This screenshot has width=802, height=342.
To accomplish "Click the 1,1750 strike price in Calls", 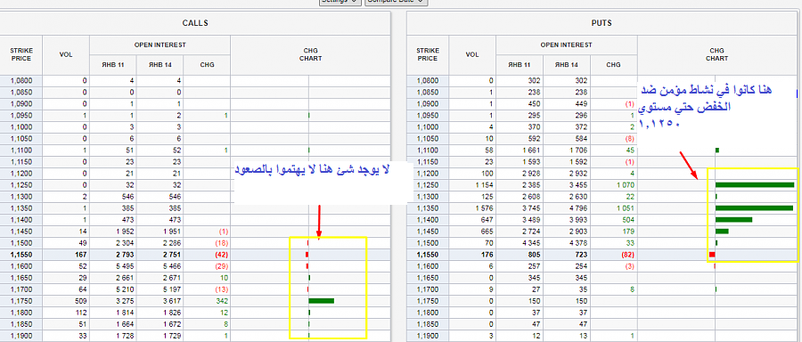I will (x=20, y=301).
